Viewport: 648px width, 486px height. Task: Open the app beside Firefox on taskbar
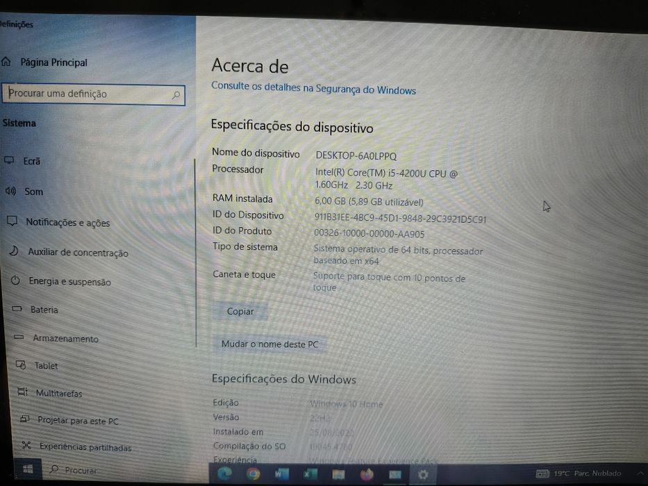point(394,474)
